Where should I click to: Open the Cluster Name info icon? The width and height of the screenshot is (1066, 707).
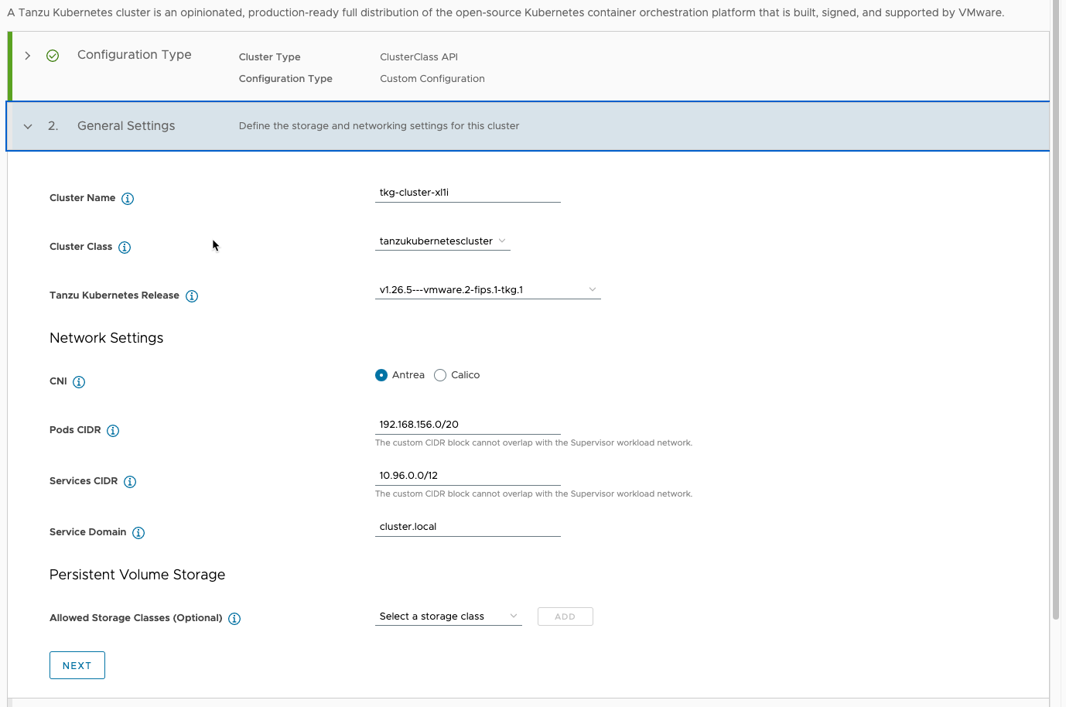tap(128, 199)
